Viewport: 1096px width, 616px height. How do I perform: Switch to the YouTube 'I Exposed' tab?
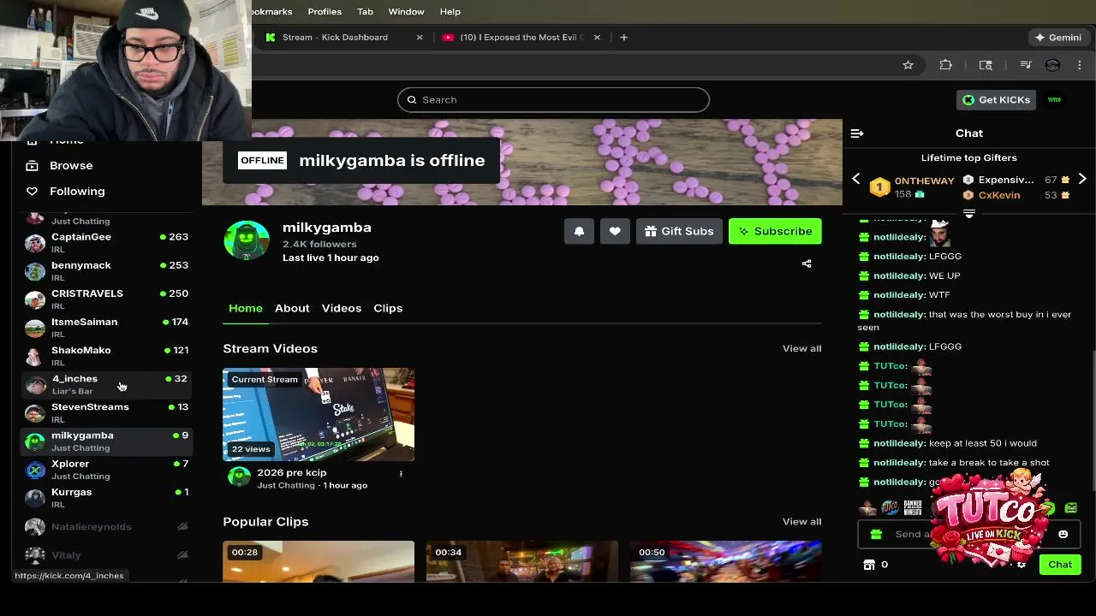(x=521, y=38)
